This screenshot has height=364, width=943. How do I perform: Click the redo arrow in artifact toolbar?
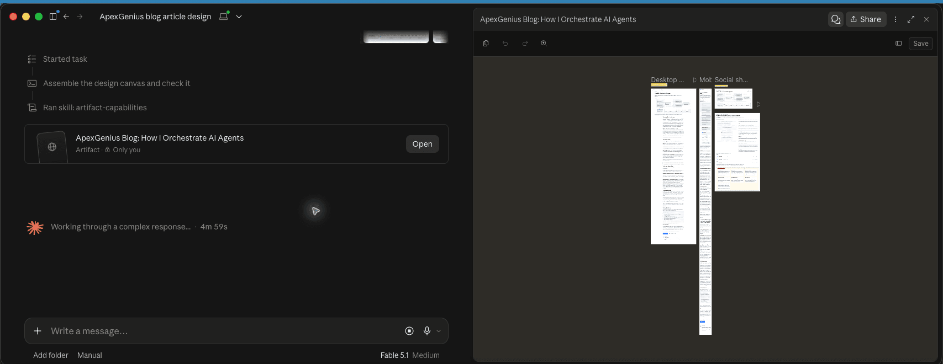click(x=525, y=43)
